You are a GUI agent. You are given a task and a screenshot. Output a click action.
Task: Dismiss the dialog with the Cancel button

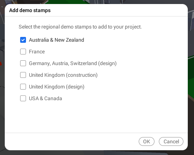[x=171, y=141]
